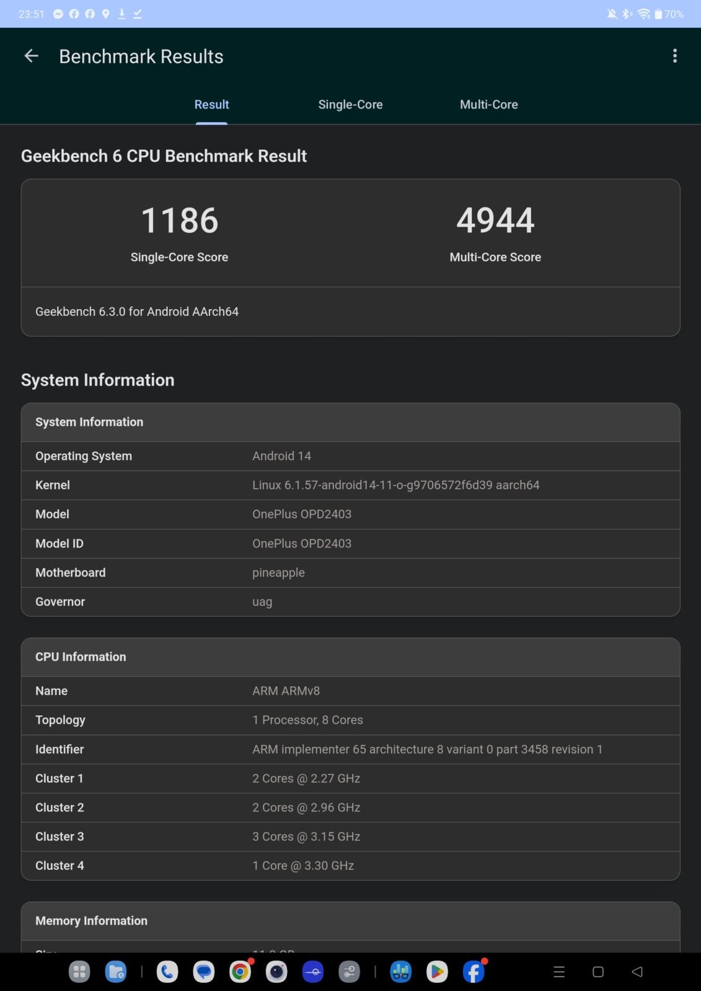The height and width of the screenshot is (991, 701).
Task: Tap the Multi-Core Score value 4944
Action: 495,220
